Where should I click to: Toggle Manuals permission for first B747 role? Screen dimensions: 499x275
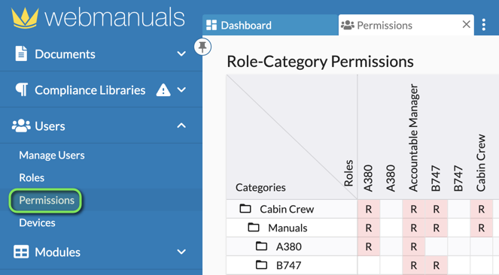pos(437,228)
